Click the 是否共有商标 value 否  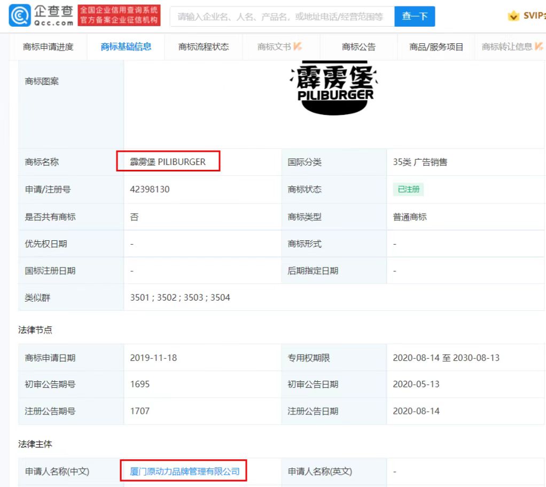(135, 217)
